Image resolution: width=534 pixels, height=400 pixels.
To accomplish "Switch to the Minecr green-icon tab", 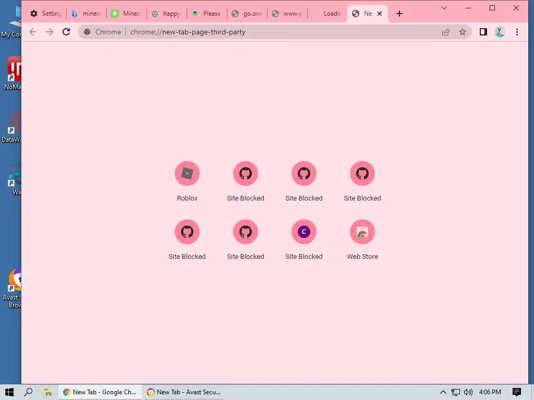I will (x=127, y=14).
